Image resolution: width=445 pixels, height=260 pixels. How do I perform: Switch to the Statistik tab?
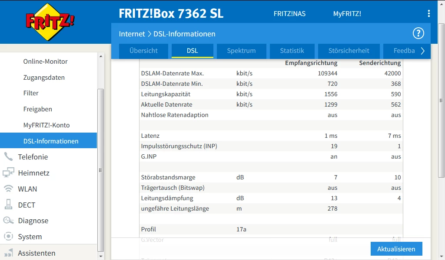[x=292, y=51]
